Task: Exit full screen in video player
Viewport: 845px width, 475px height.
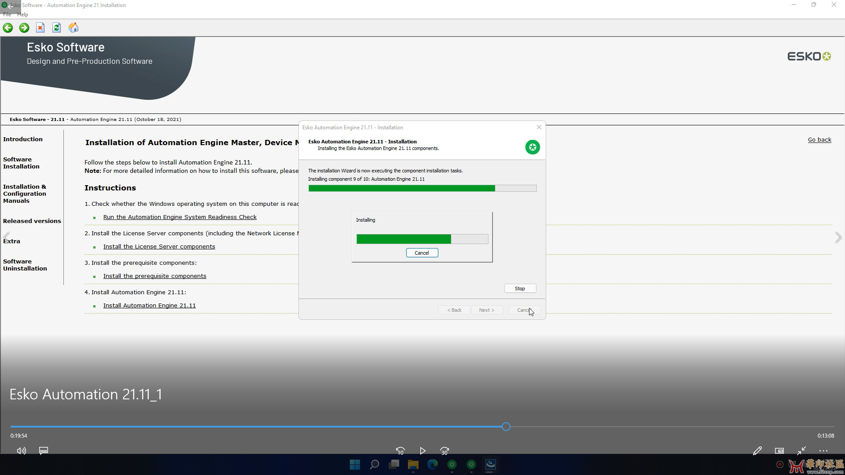Action: 801,451
